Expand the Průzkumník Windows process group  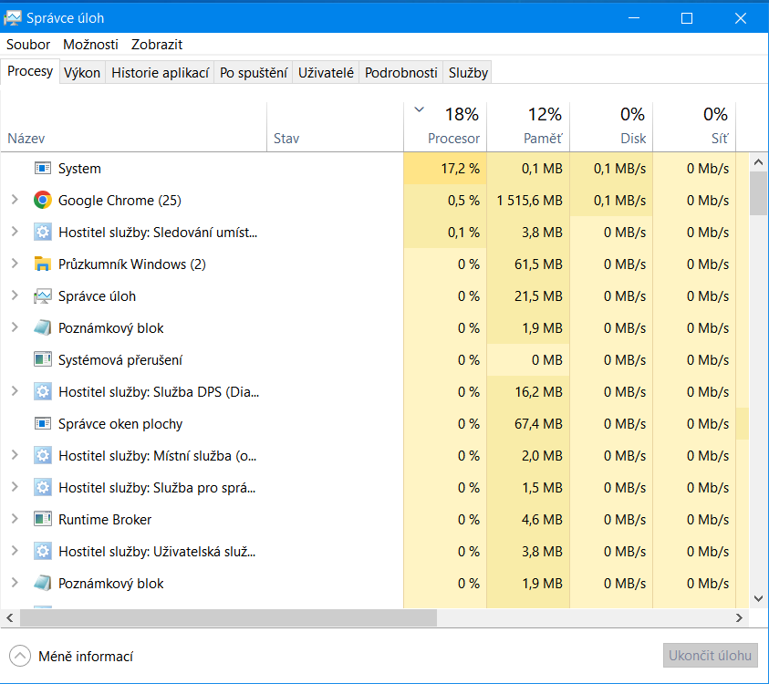pos(14,264)
